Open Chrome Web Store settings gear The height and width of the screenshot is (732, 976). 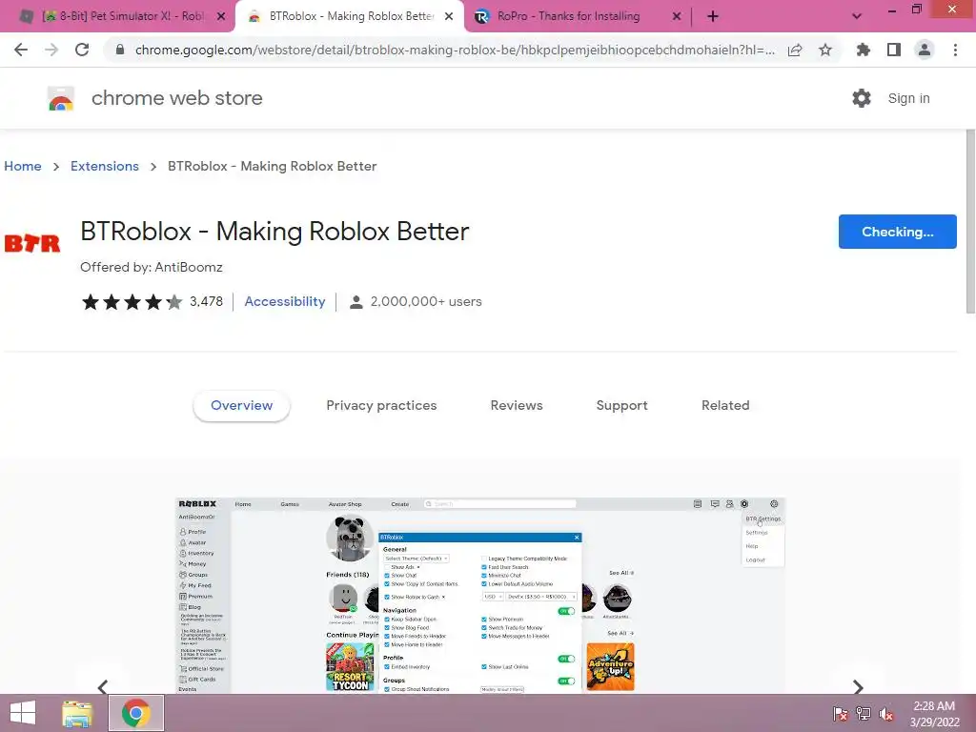(x=862, y=98)
